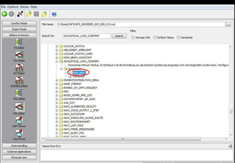Image resolution: width=235 pixels, height=163 pixels.
Task: Open the Log-Viewer
Action: tap(19, 135)
